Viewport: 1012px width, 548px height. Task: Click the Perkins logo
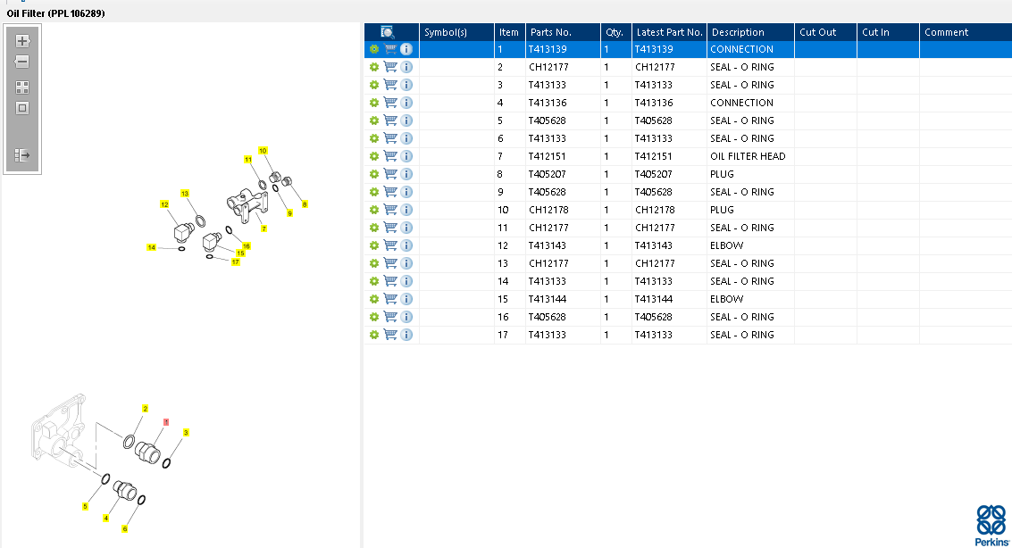pos(991,526)
